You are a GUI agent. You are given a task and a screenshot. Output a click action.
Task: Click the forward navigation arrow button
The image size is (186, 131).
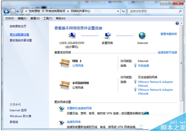(x=13, y=11)
